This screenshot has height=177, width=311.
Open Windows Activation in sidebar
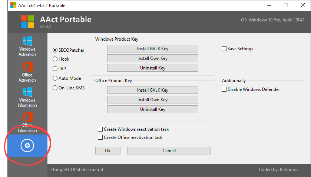click(27, 46)
